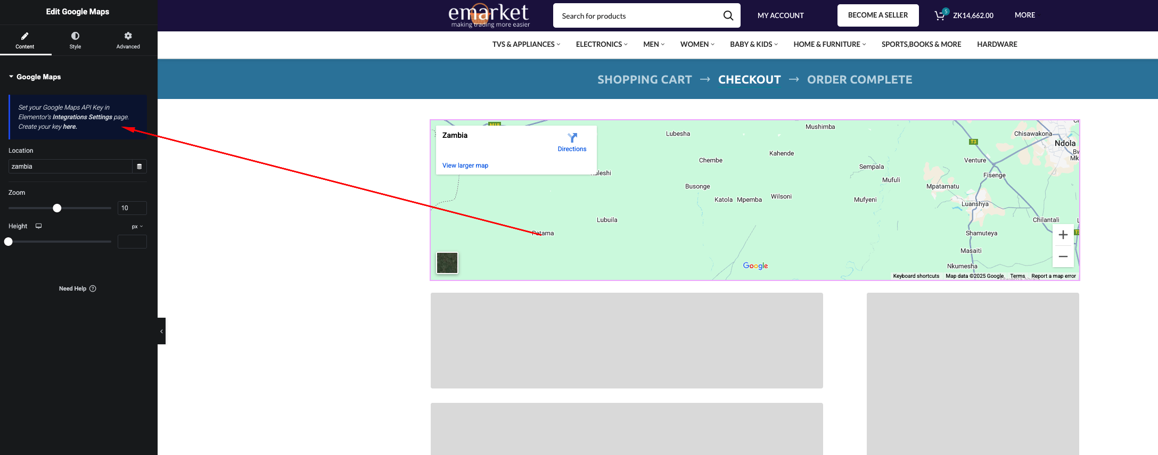Screen dimensions: 1158x455
Task: Open Sports, Books & More menu
Action: tap(921, 44)
